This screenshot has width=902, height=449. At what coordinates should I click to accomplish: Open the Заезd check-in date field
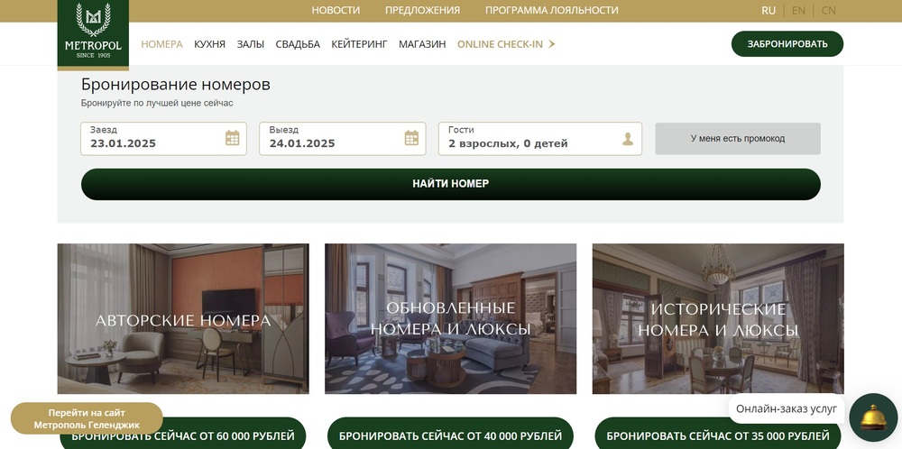click(x=164, y=139)
